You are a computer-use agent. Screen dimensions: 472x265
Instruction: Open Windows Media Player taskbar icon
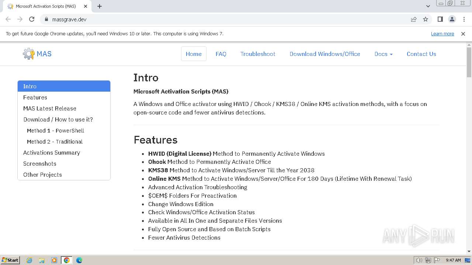54,260
